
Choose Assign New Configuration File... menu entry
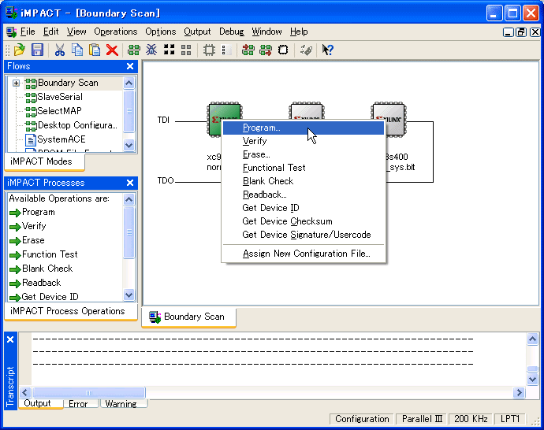pos(306,254)
